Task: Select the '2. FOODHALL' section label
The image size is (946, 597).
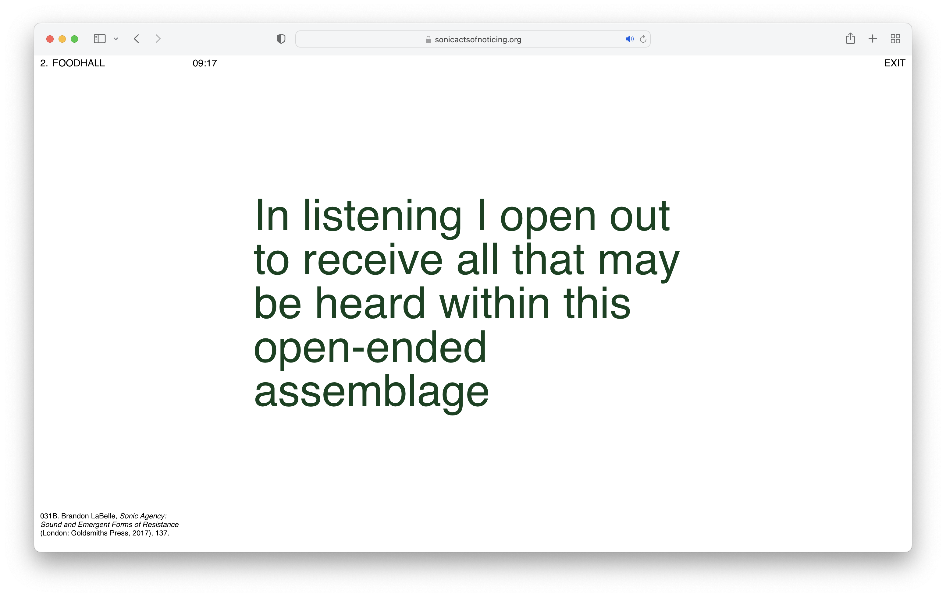Action: 72,63
